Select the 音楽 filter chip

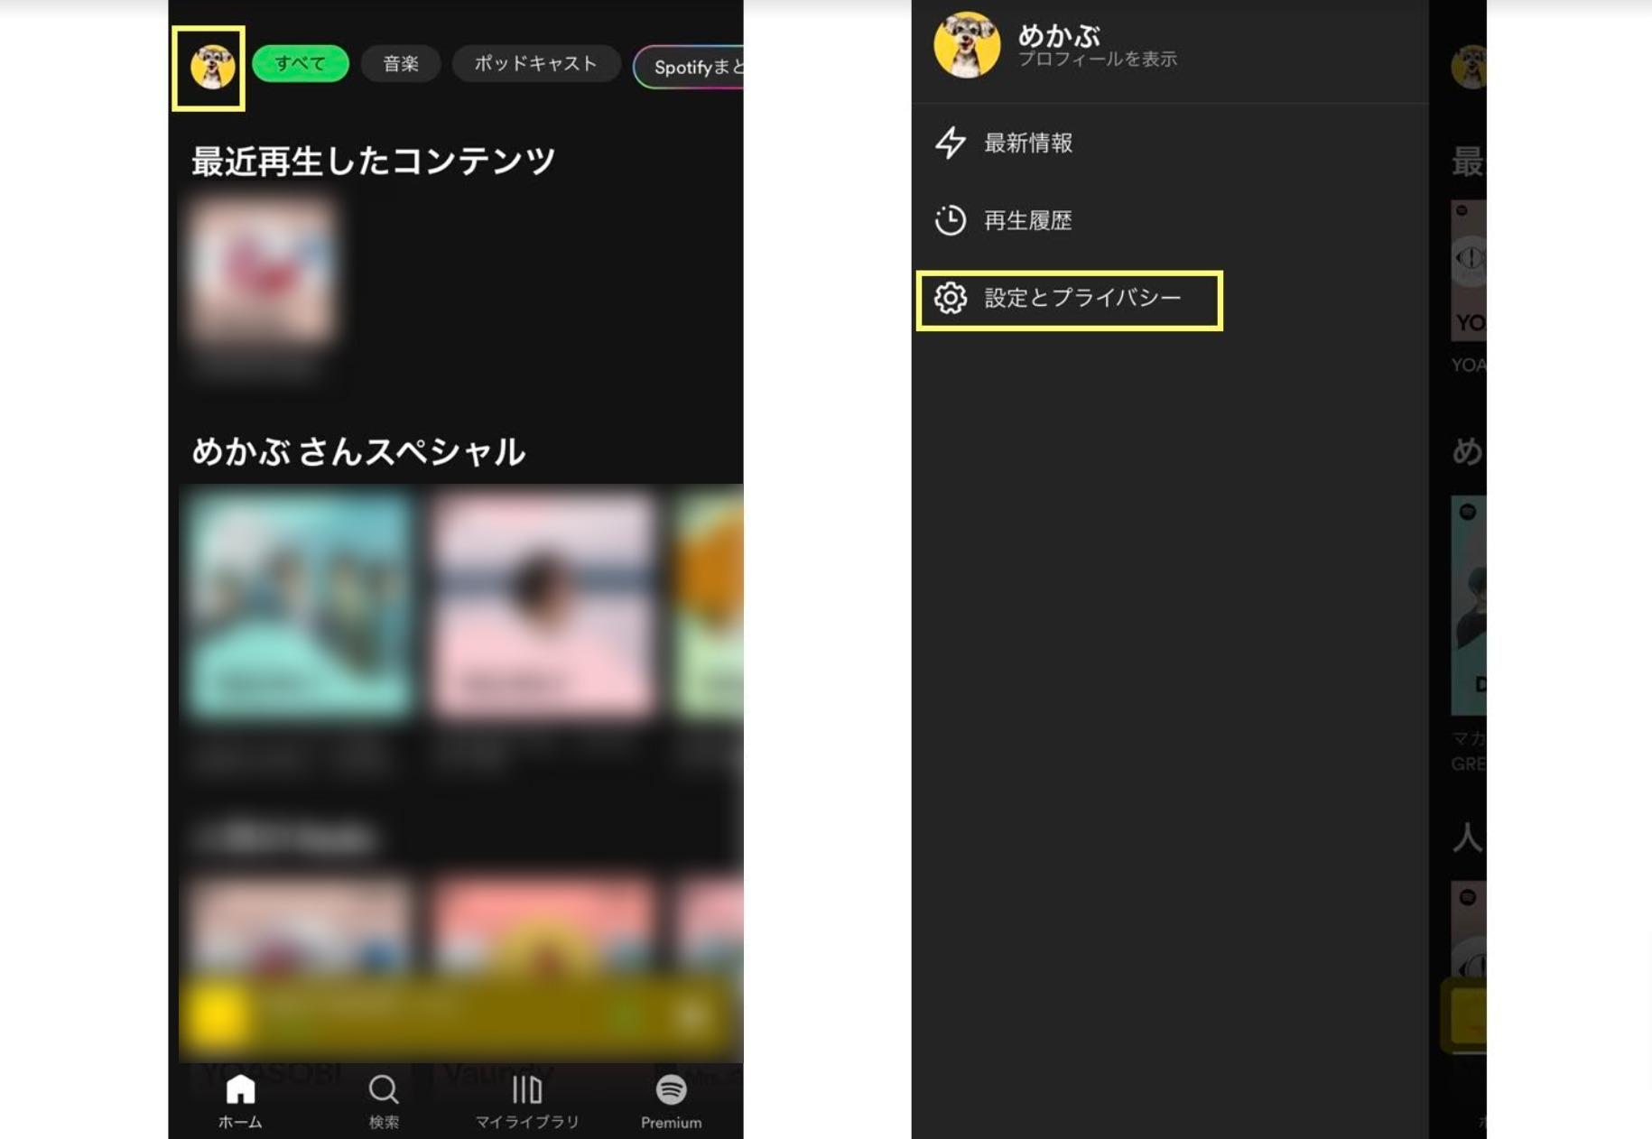401,64
